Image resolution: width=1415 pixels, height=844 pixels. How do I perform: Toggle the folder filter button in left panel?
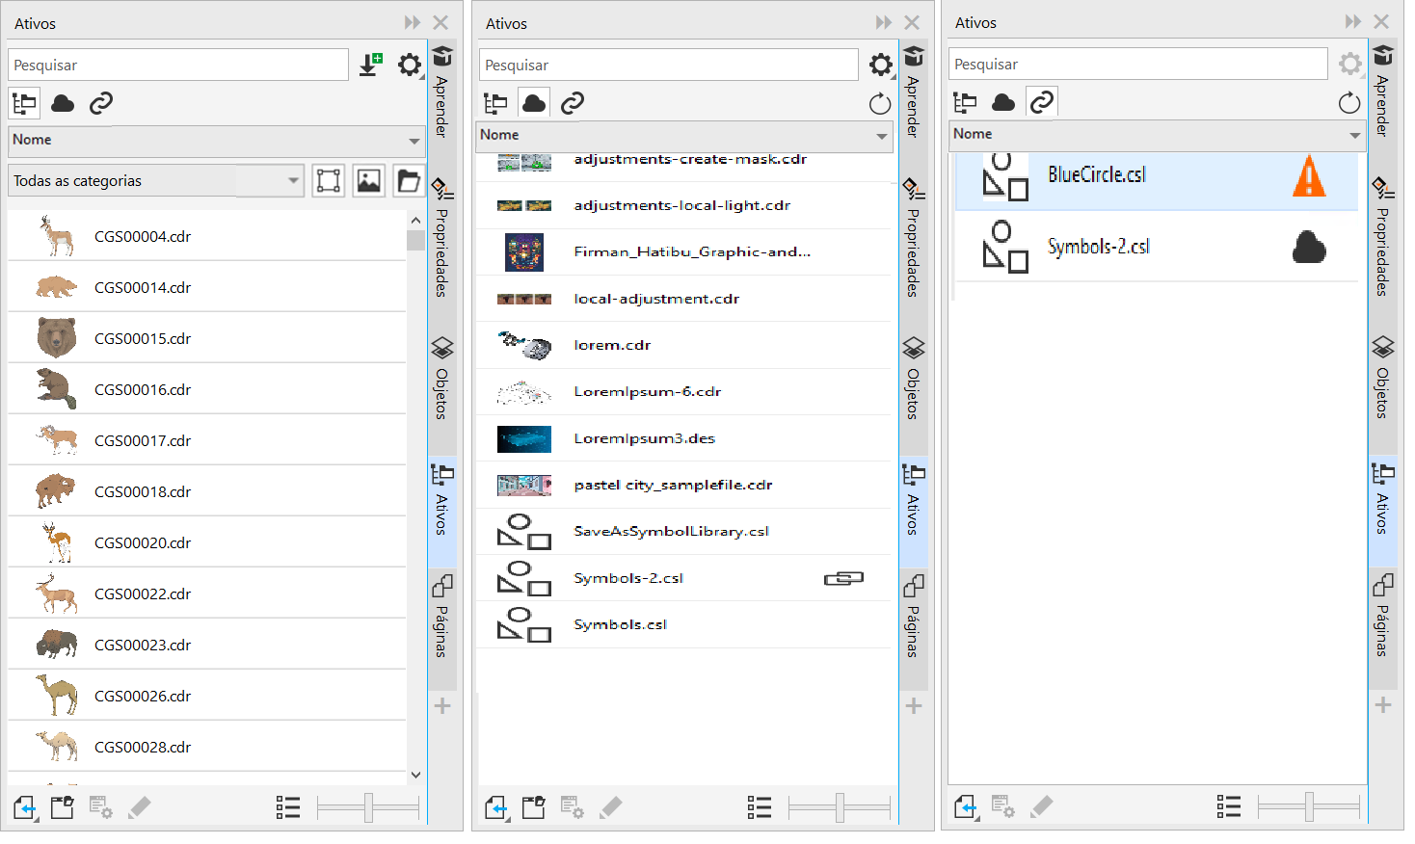409,181
